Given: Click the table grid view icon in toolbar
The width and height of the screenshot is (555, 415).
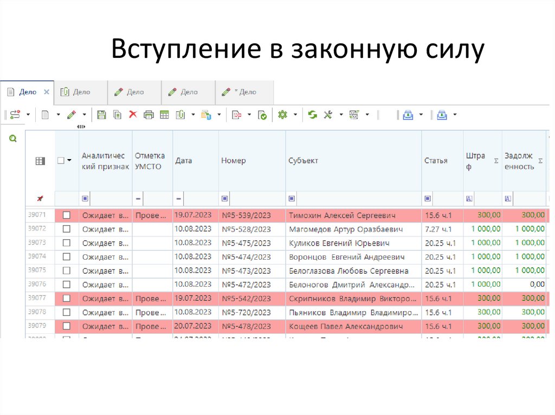Looking at the screenshot, I should click(164, 115).
